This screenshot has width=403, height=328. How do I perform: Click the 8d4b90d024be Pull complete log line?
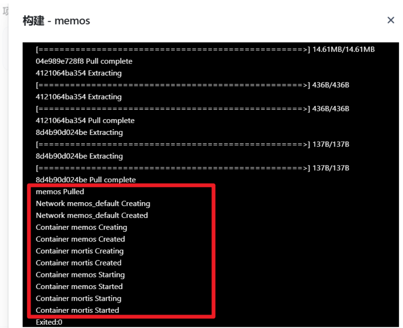[85, 180]
